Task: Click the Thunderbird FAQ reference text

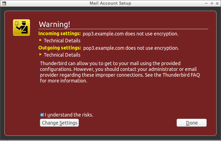Action: [180, 75]
